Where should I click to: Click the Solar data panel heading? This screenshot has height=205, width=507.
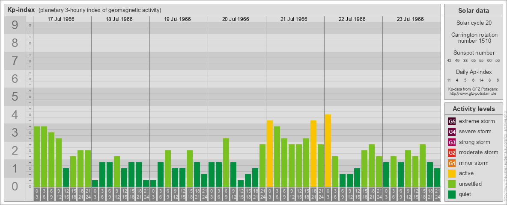pyautogui.click(x=474, y=11)
